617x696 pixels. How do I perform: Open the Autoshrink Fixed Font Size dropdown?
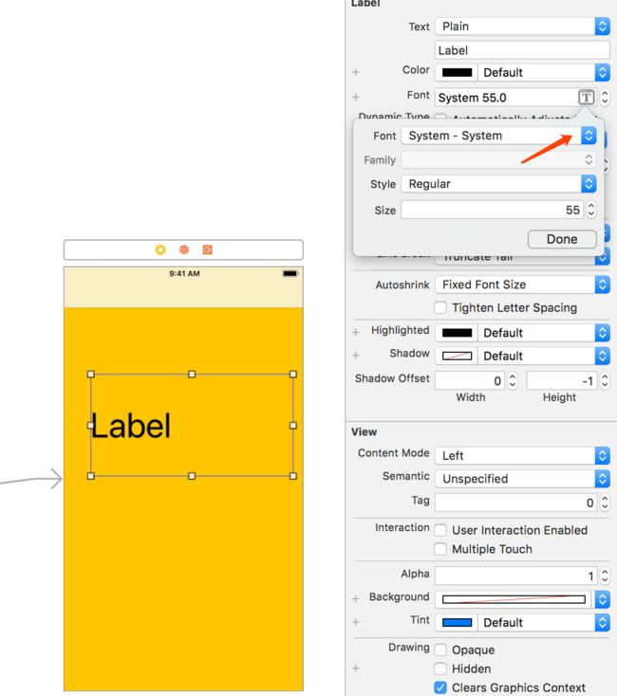pyautogui.click(x=522, y=284)
